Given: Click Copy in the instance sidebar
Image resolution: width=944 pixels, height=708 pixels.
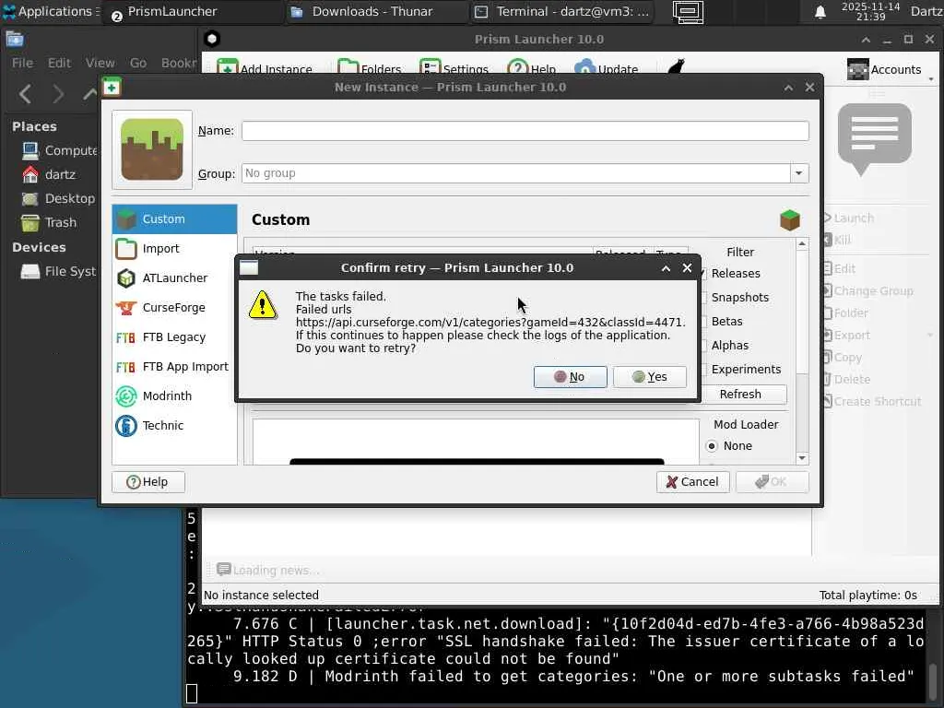Looking at the screenshot, I should (x=843, y=358).
